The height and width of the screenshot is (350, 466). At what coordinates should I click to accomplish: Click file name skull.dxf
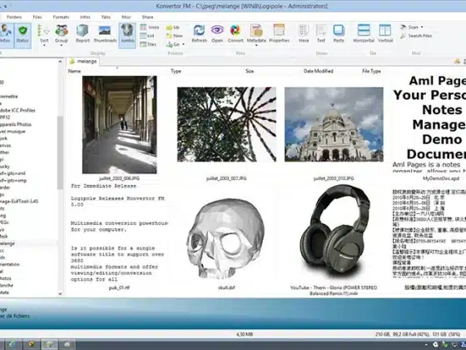click(x=226, y=287)
